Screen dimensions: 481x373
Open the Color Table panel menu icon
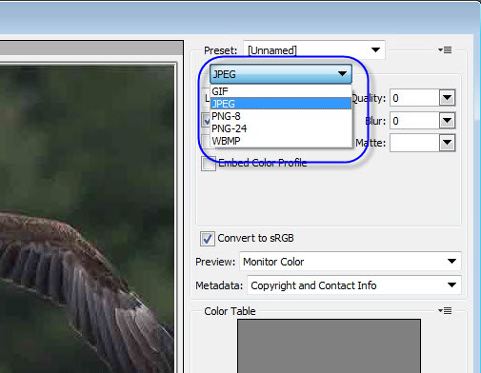click(445, 310)
